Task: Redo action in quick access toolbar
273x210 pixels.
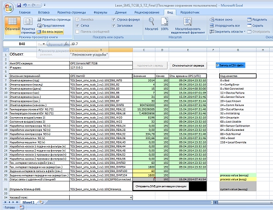Action: coord(34,5)
